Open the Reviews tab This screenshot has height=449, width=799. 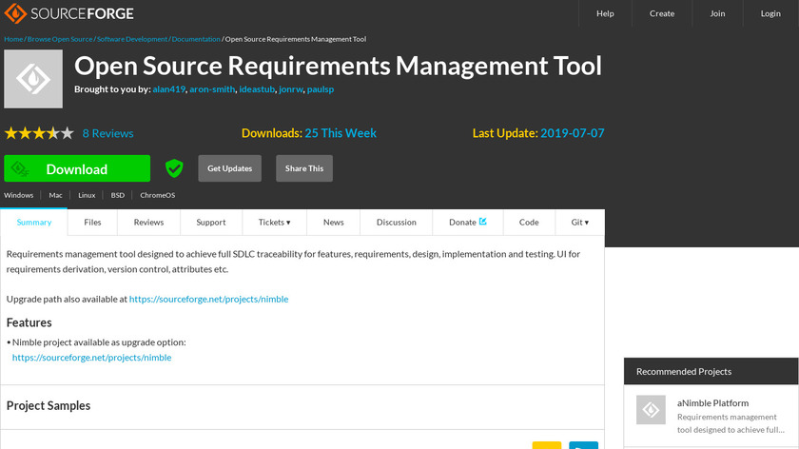coord(148,223)
